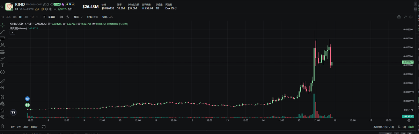Viewport: 419px width, 134px height.
Task: Collapse the indicator legend chevron
Action: coord(12,33)
